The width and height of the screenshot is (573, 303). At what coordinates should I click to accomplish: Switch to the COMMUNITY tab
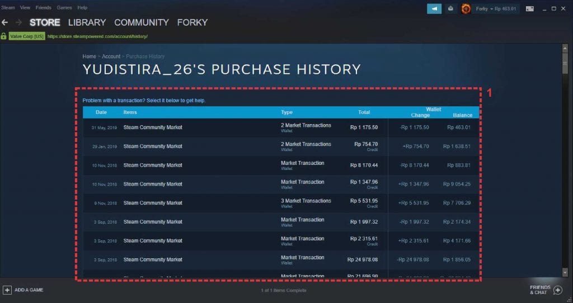[142, 22]
